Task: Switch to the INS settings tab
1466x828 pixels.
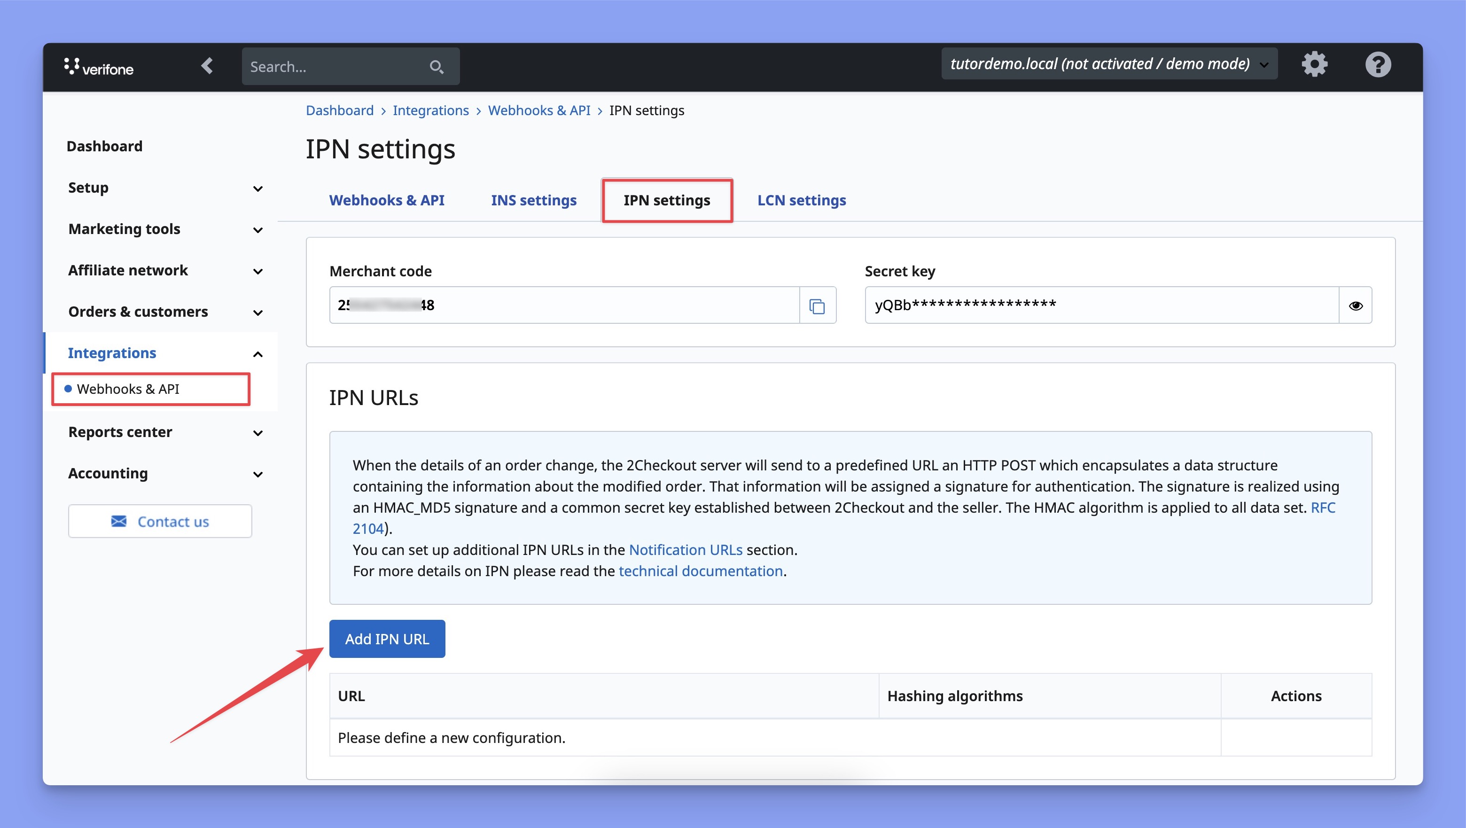Action: pyautogui.click(x=533, y=200)
